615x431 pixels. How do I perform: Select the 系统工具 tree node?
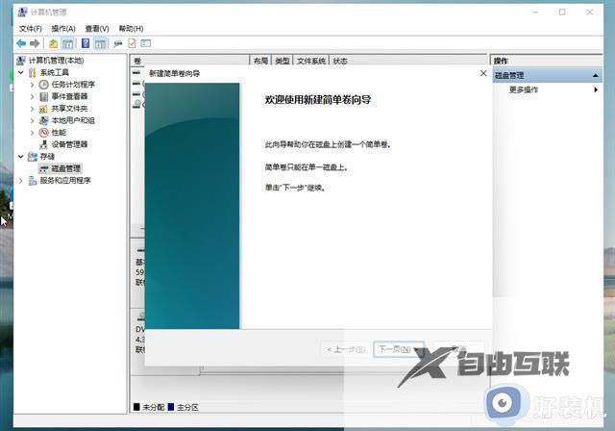(x=54, y=72)
